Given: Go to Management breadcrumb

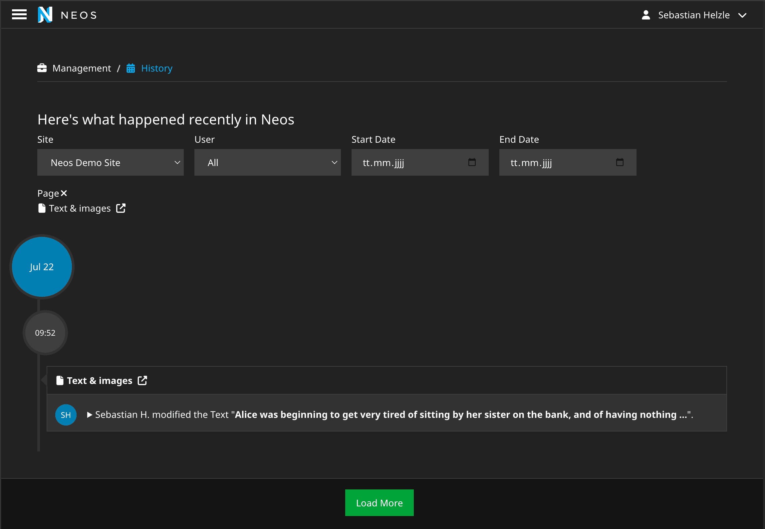Looking at the screenshot, I should (82, 68).
